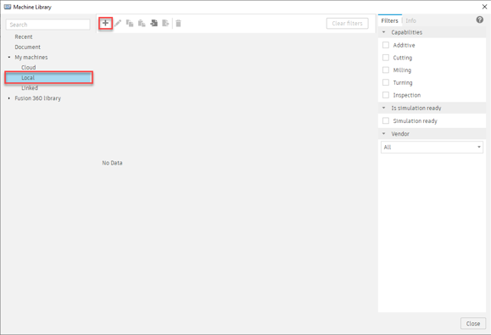Check the Simulation ready checkbox
491x335 pixels.
point(386,120)
